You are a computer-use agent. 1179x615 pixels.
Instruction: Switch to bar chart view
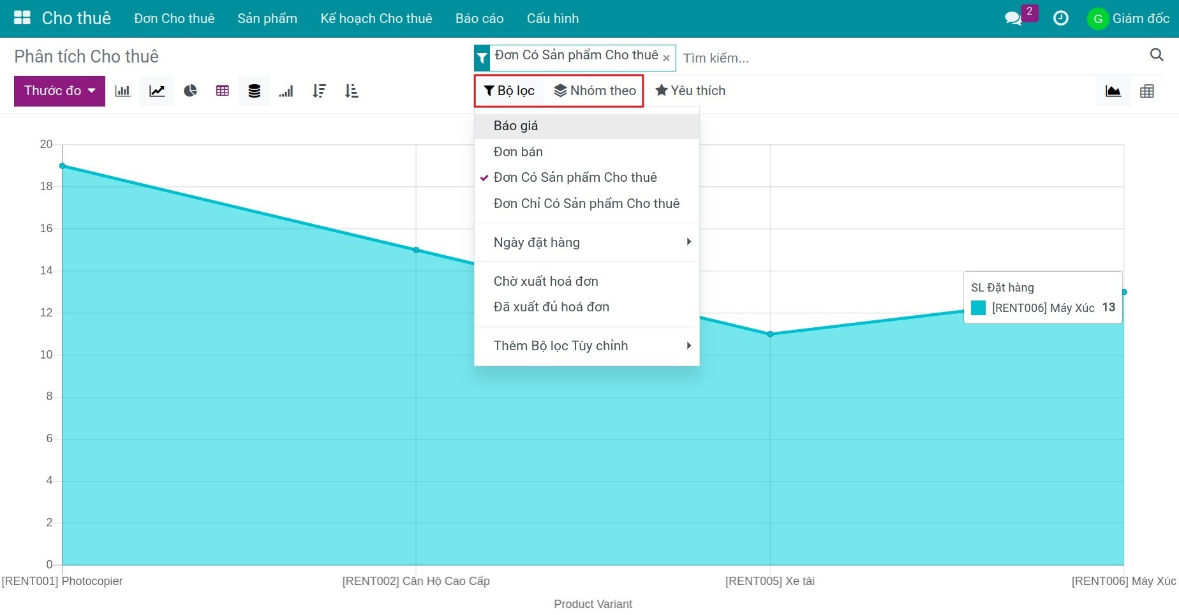[x=122, y=91]
